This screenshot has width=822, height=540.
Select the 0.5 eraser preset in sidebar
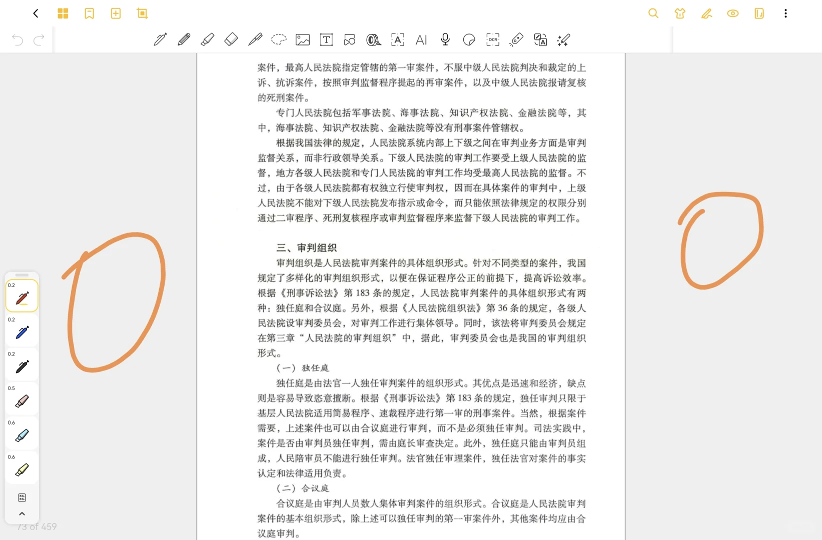tap(22, 399)
